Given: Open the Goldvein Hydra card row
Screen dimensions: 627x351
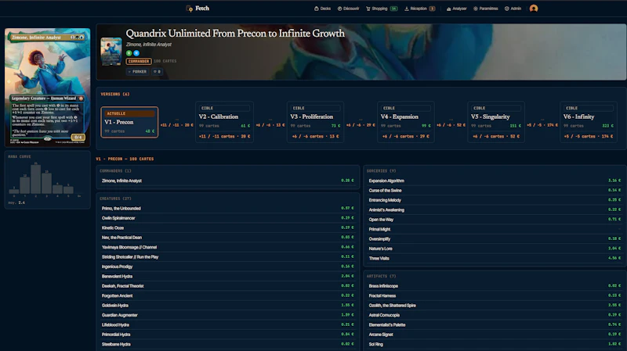Looking at the screenshot, I should click(227, 306).
